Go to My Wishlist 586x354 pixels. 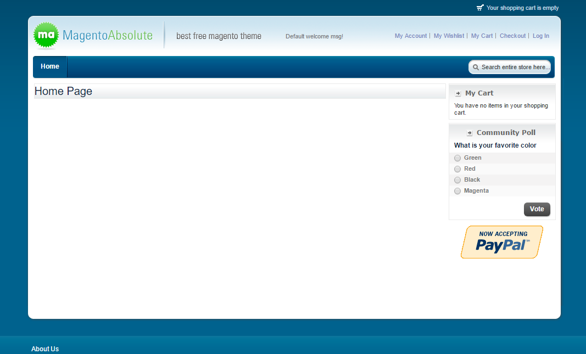pos(449,36)
